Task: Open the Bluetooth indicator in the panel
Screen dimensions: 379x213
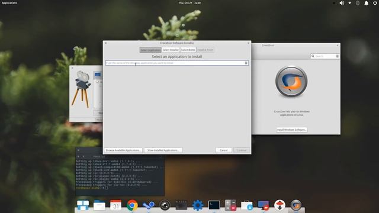Action: [x=358, y=3]
